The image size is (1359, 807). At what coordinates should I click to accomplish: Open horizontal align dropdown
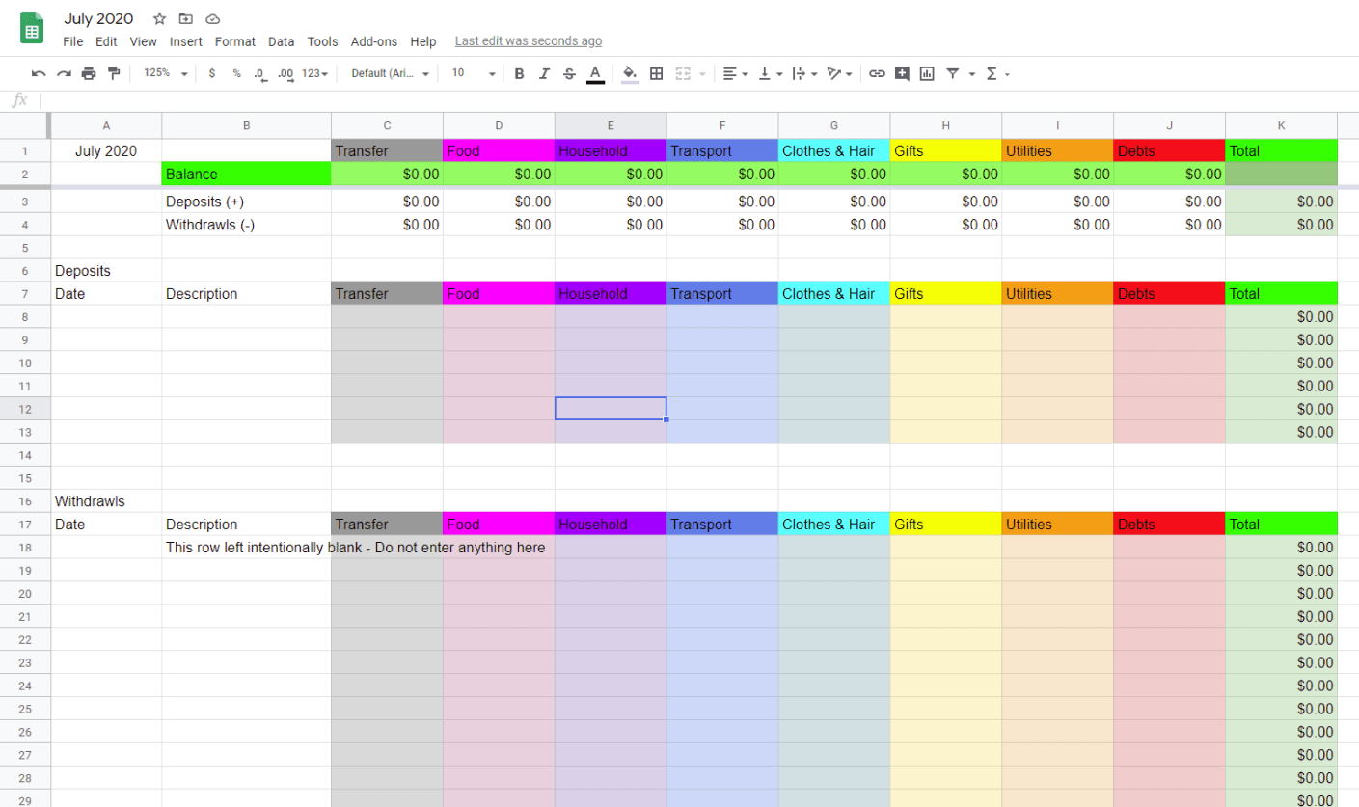click(735, 73)
